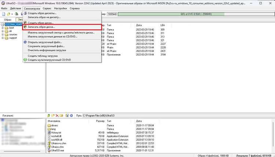
Task: Choose Создать образ дискеты
Action: tap(62, 13)
